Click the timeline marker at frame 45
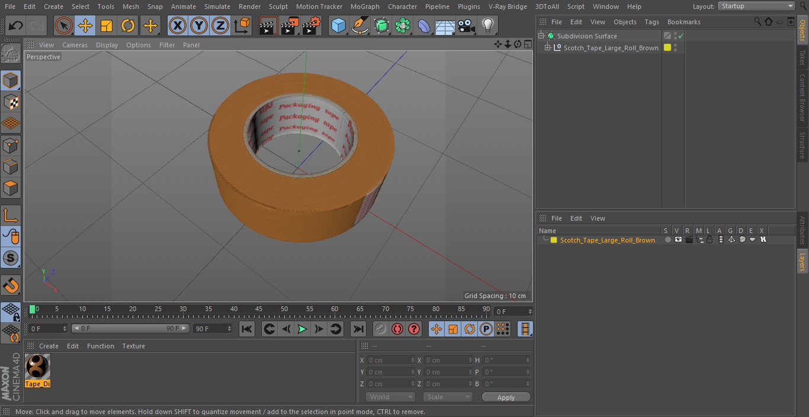Screen dimensions: 809x417 click(259, 310)
